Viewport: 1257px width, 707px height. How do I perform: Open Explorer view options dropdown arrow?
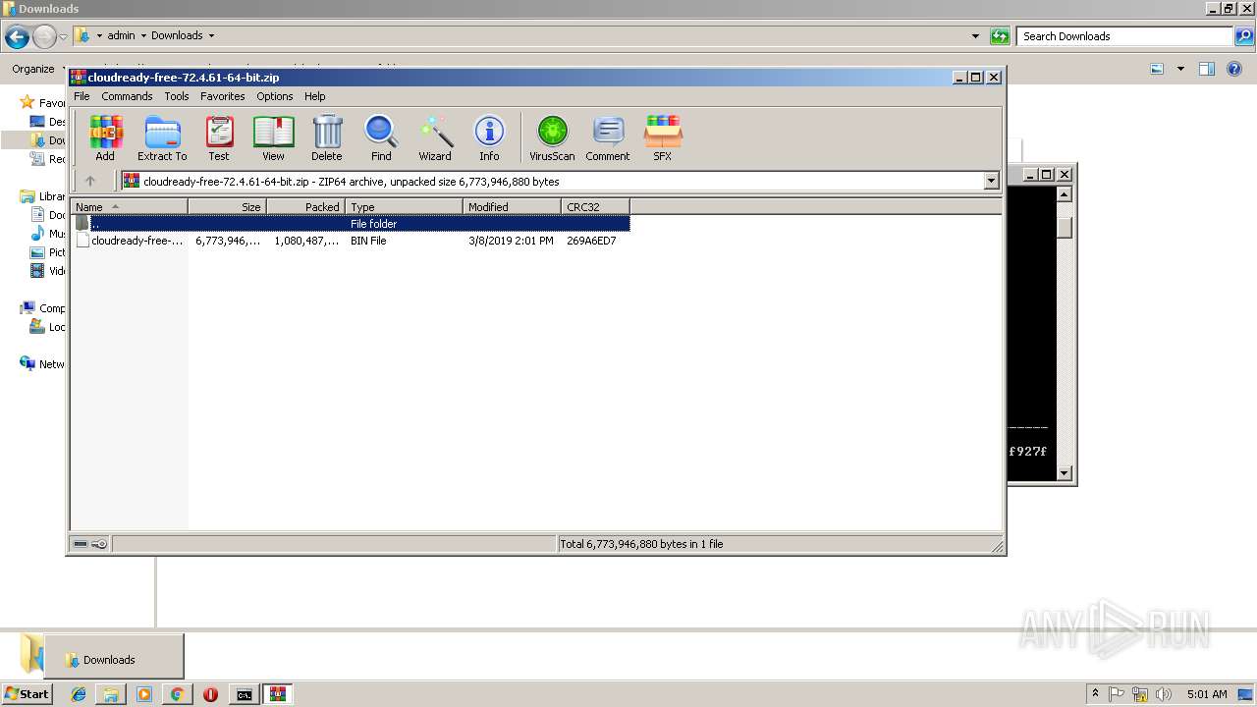pyautogui.click(x=1180, y=69)
